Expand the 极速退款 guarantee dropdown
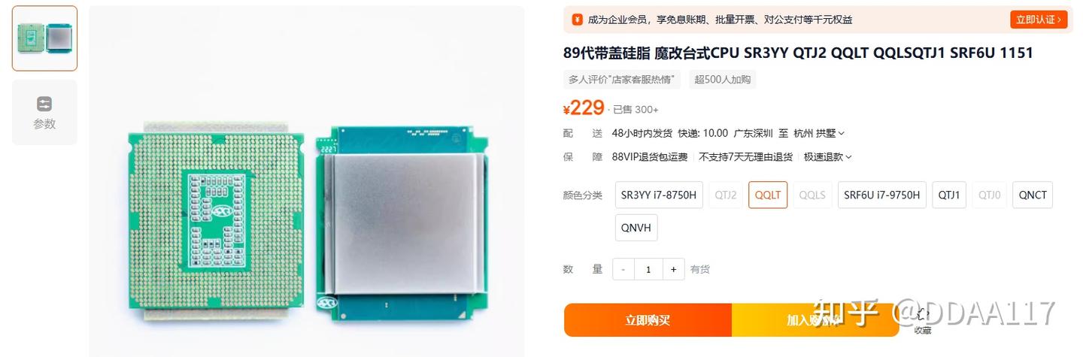 pyautogui.click(x=827, y=157)
